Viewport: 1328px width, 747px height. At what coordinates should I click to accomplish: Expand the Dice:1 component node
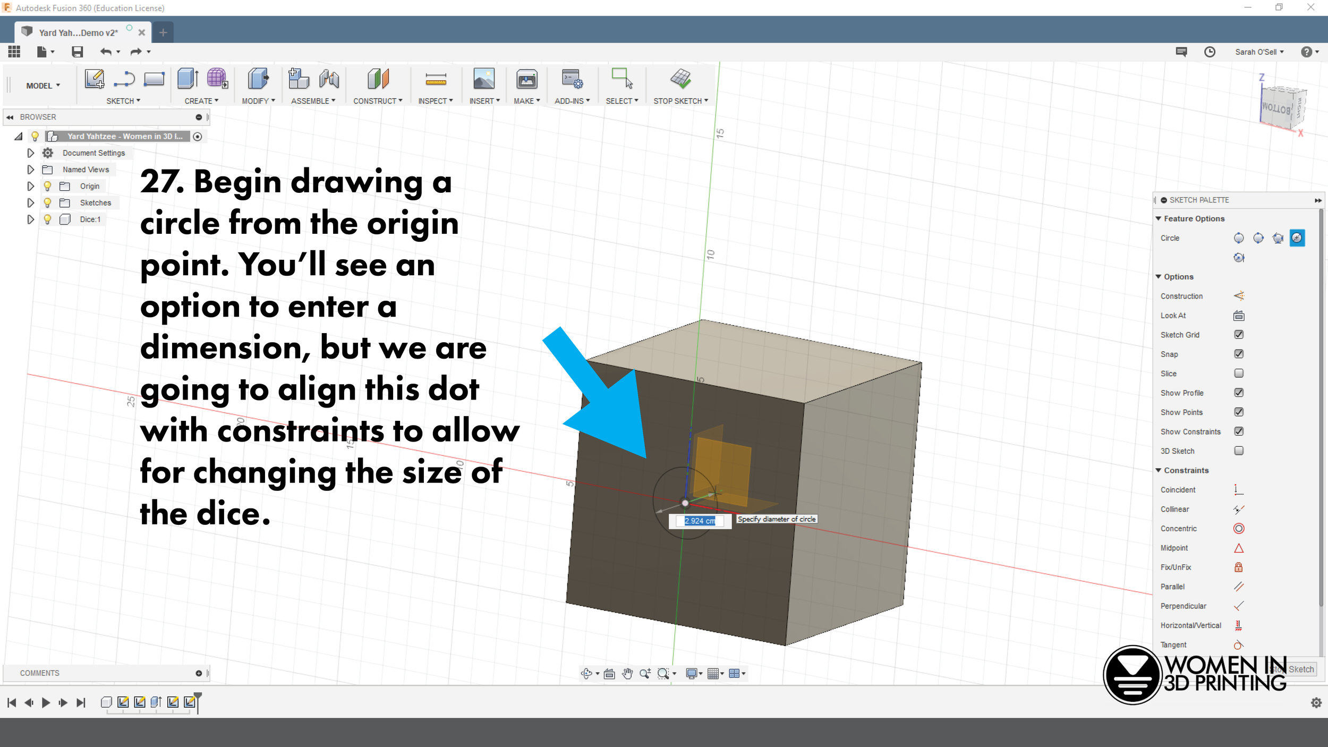30,219
